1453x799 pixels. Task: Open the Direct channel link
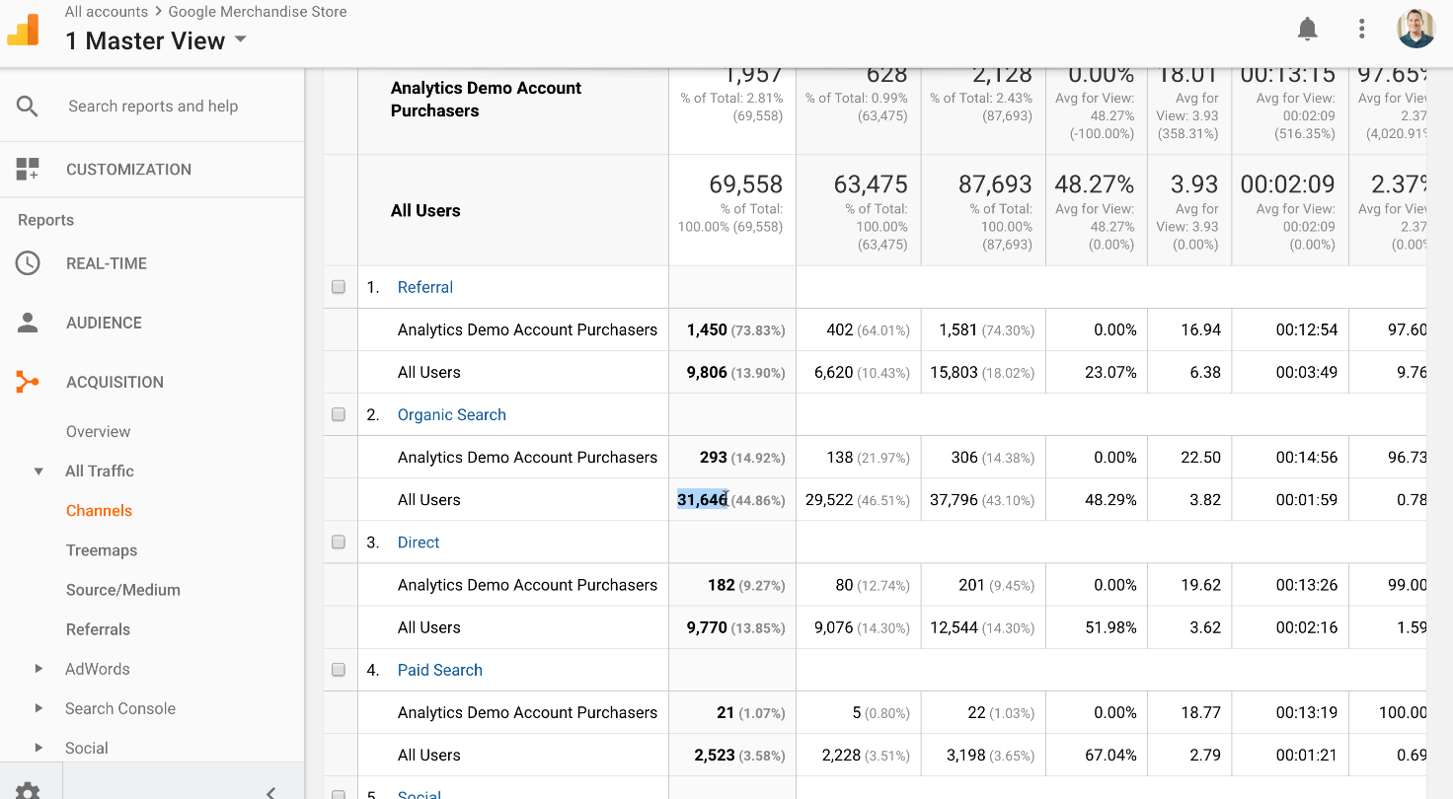[x=419, y=543]
